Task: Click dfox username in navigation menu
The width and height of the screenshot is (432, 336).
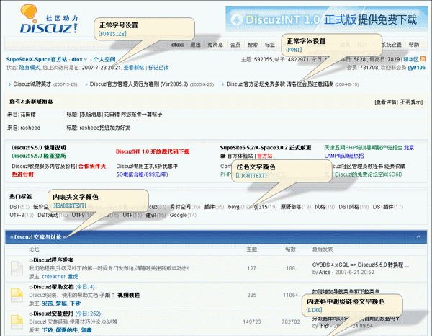Action: tap(177, 45)
